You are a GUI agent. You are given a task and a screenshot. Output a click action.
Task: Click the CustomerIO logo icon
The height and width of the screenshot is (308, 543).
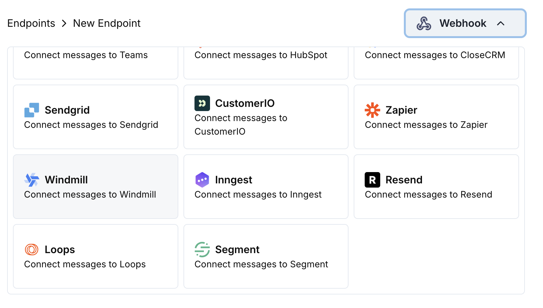pyautogui.click(x=202, y=103)
